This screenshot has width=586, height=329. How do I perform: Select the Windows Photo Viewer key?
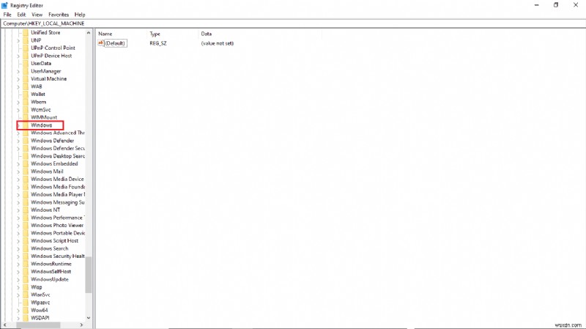tap(57, 225)
